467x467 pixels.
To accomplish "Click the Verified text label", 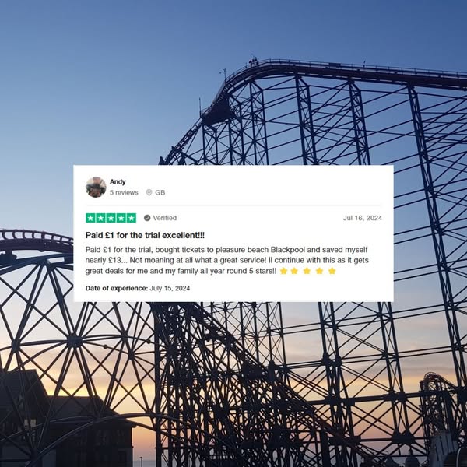I will (165, 218).
